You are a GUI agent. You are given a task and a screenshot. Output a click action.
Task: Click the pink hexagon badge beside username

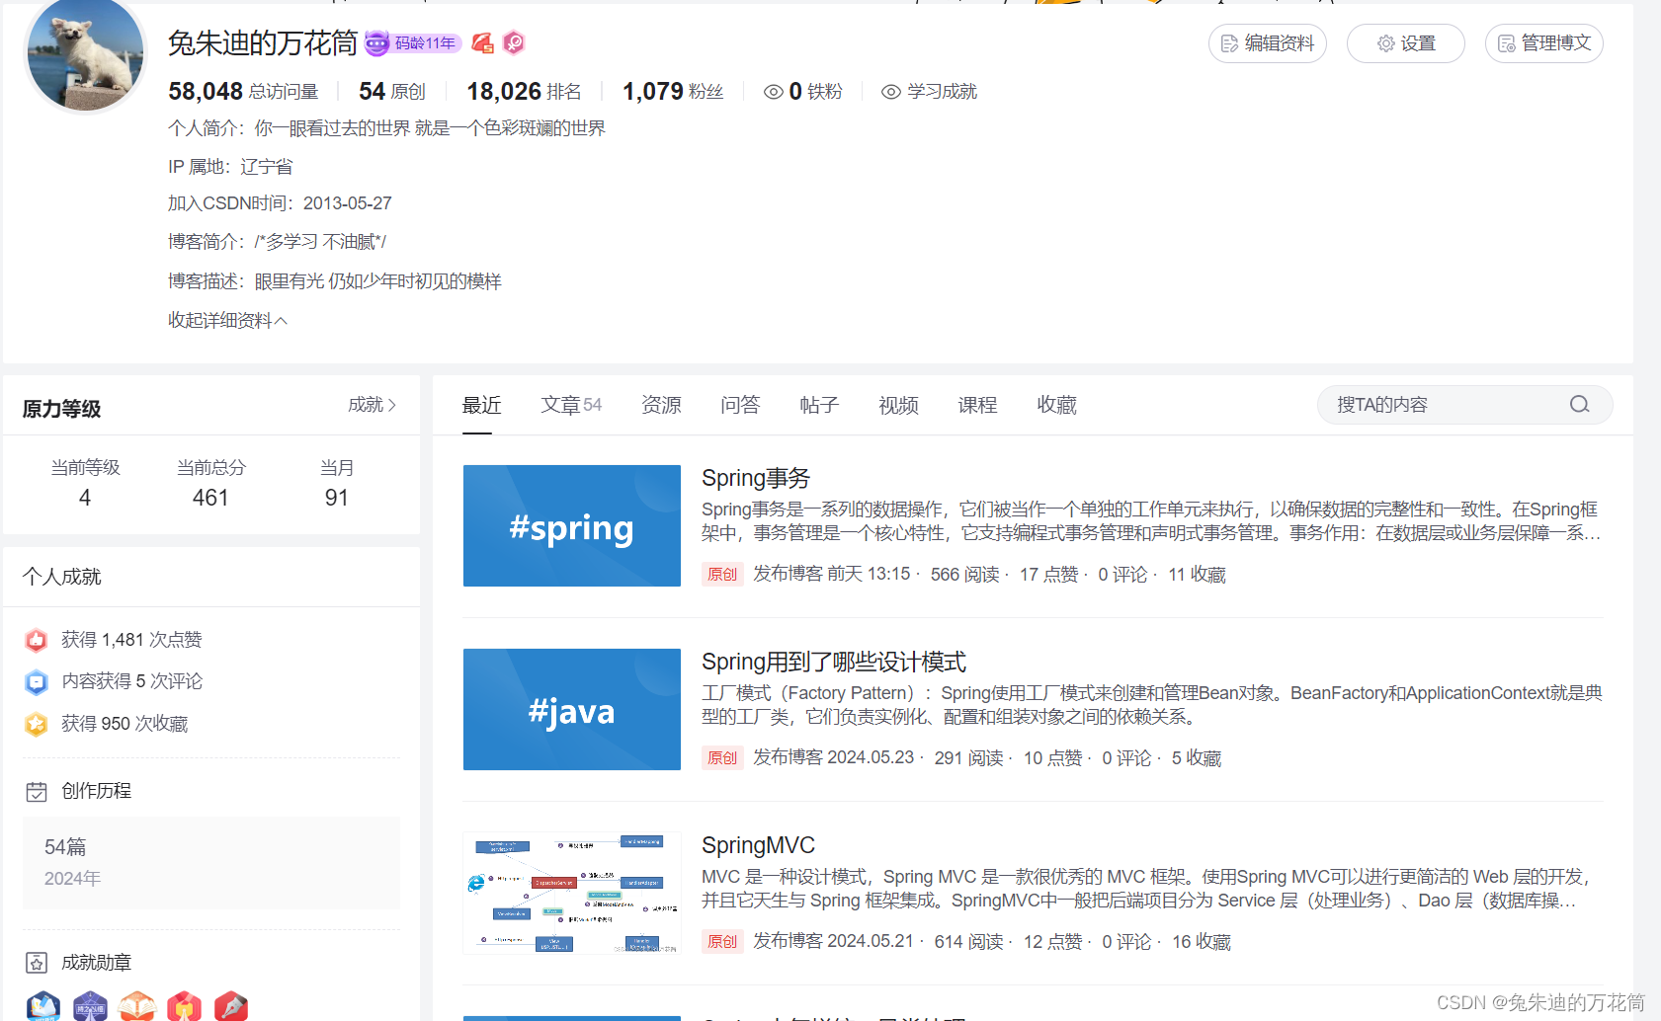(514, 42)
